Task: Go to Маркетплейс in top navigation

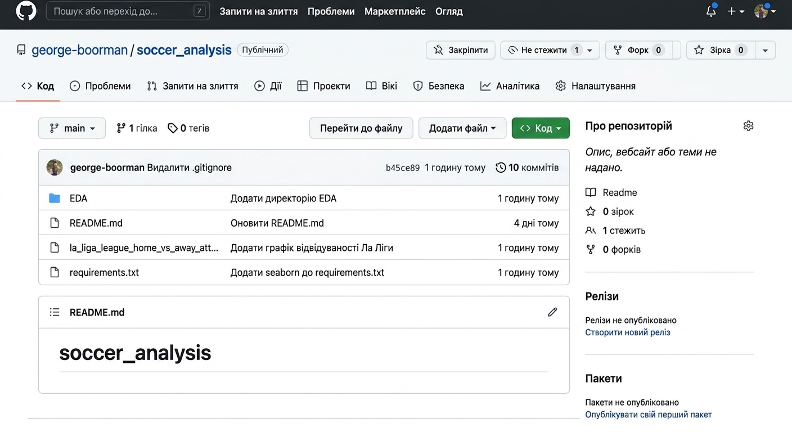Action: click(x=395, y=11)
